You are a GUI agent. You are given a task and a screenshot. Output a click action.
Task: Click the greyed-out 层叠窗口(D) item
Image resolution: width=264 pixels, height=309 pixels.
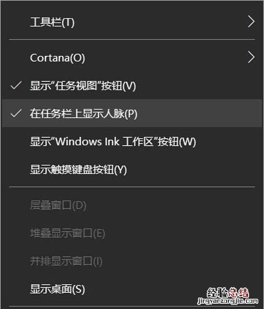pyautogui.click(x=59, y=205)
